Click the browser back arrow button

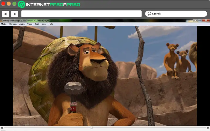click(6, 14)
